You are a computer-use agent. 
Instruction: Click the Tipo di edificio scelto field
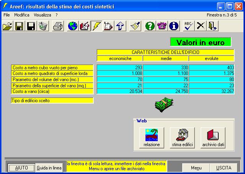[x=52, y=101]
